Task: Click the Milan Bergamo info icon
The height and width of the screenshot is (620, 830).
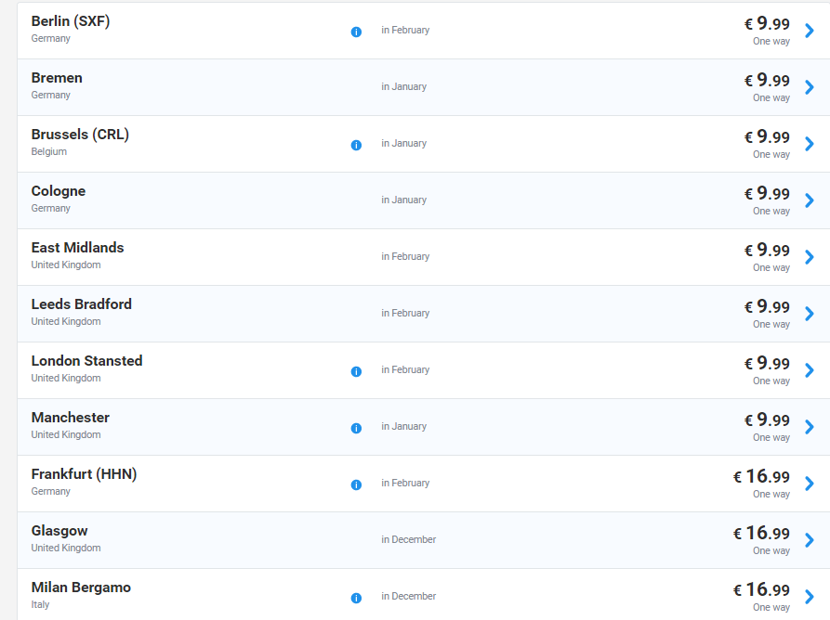Action: [356, 598]
